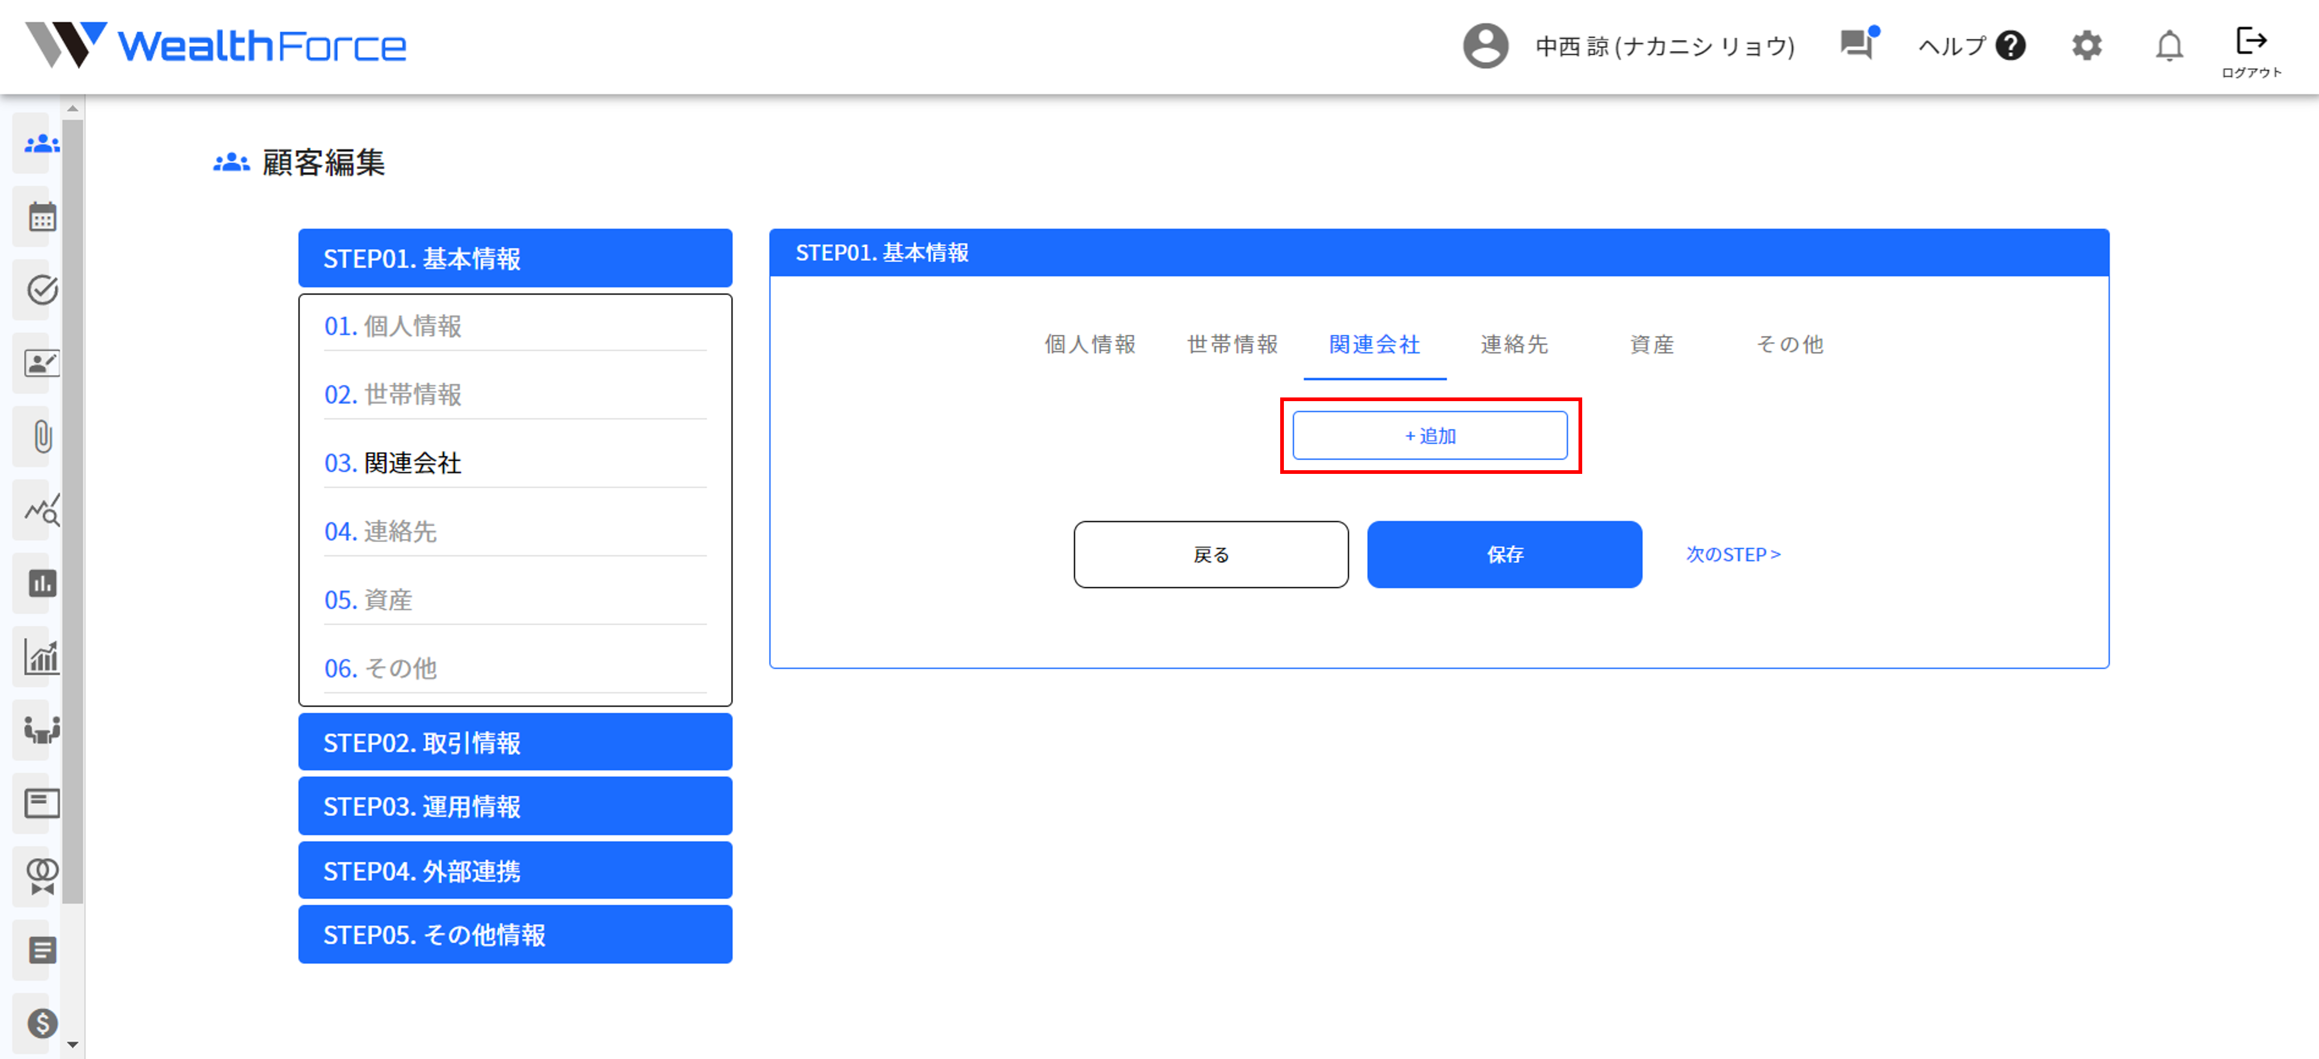Viewport: 2319px width, 1059px height.
Task: Switch to the 個人情報 tab
Action: tap(1090, 345)
